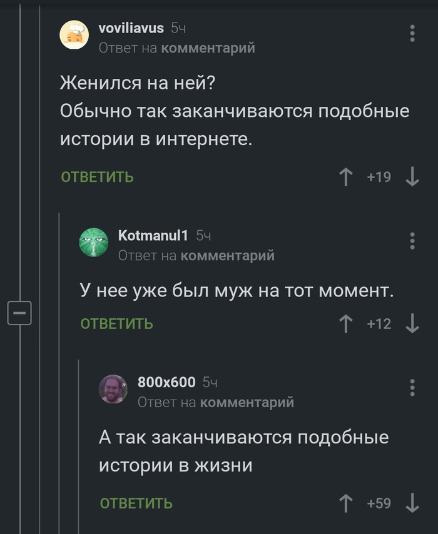Upvote voviliavus's comment
Image resolution: width=438 pixels, height=534 pixels.
(345, 177)
